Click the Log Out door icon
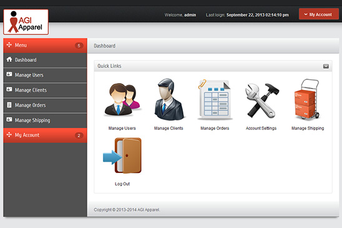 [x=122, y=156]
